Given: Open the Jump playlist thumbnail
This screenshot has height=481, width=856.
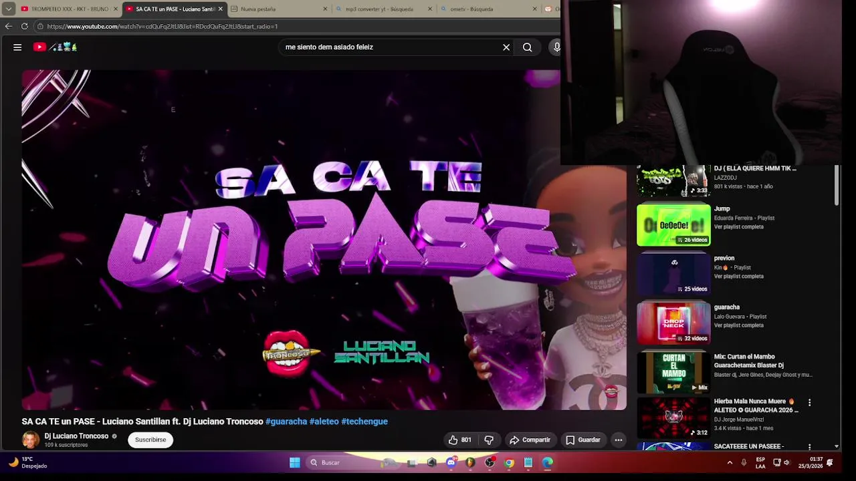Looking at the screenshot, I should (673, 225).
